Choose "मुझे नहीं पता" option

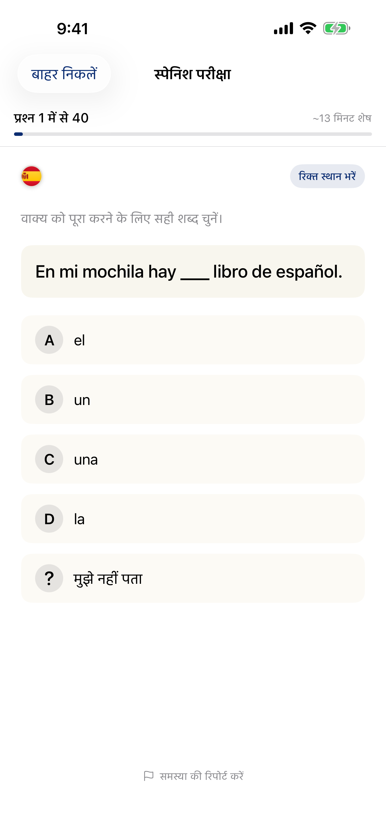[x=193, y=579]
